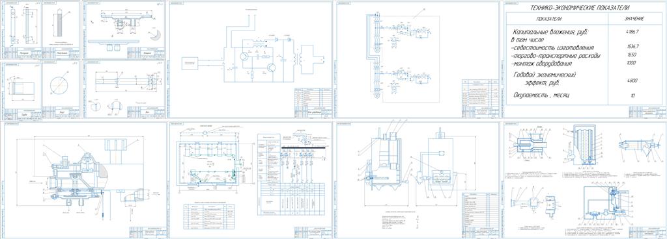Select the hatched rectangular plate part drawing
The width and height of the screenshot is (667, 239).
61,30
